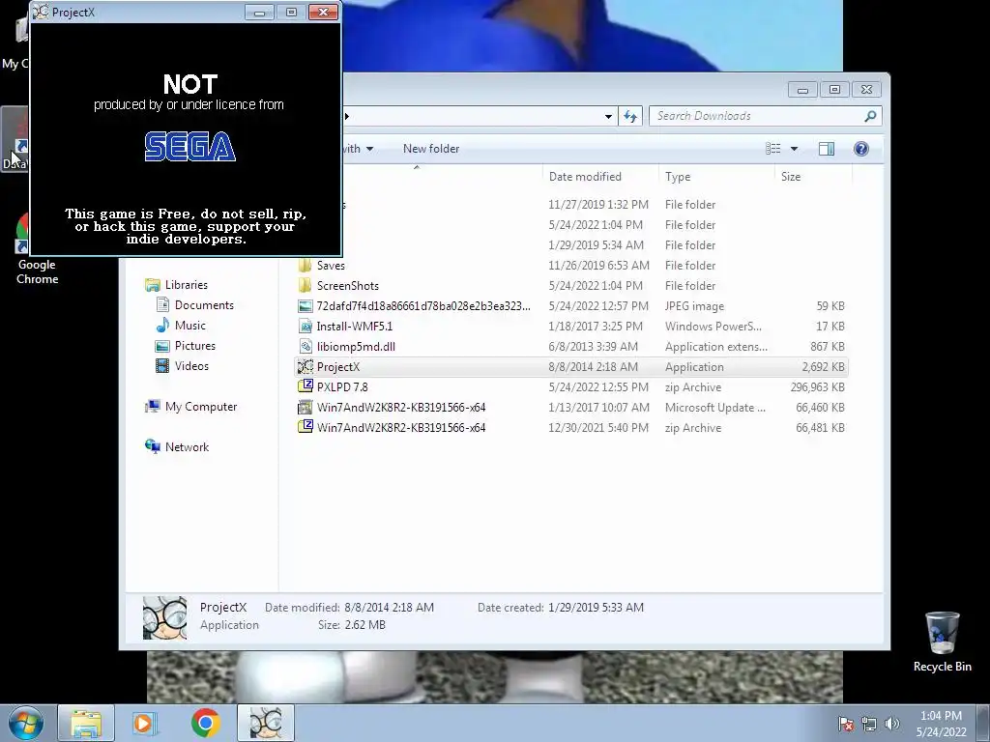Open Network in navigation pane

(x=187, y=446)
